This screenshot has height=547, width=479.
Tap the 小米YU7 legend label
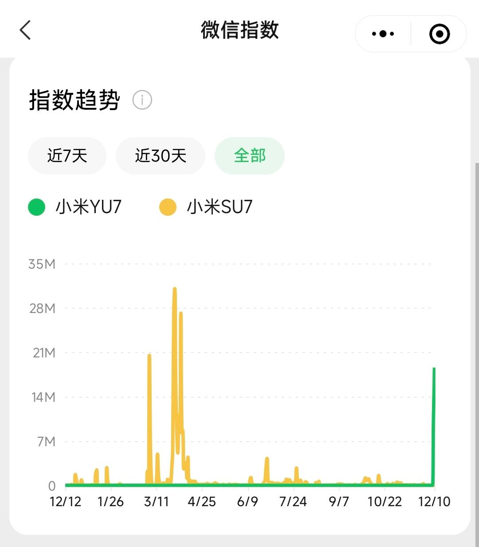[88, 207]
